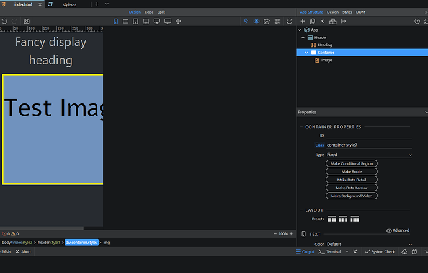Select the desktop monitor with stand icon
This screenshot has height=273, width=428.
(x=157, y=21)
